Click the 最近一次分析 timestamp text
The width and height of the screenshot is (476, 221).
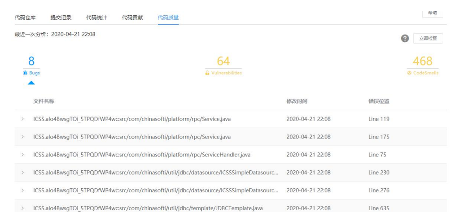[55, 34]
